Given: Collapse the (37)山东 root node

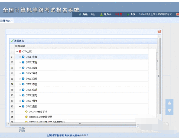Looking at the screenshot, I should [17, 52].
